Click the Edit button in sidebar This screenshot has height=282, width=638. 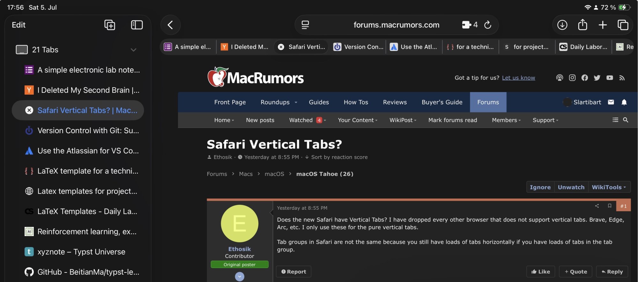point(19,25)
